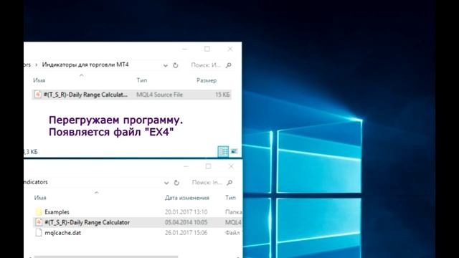Open address history dropdown in the Indicators window

166,183
